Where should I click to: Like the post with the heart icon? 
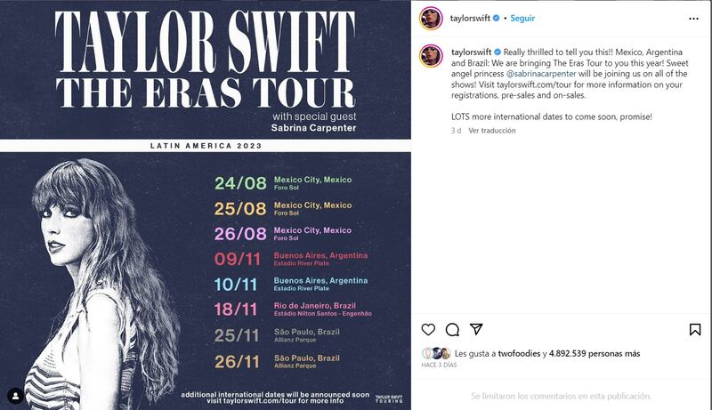coord(428,329)
